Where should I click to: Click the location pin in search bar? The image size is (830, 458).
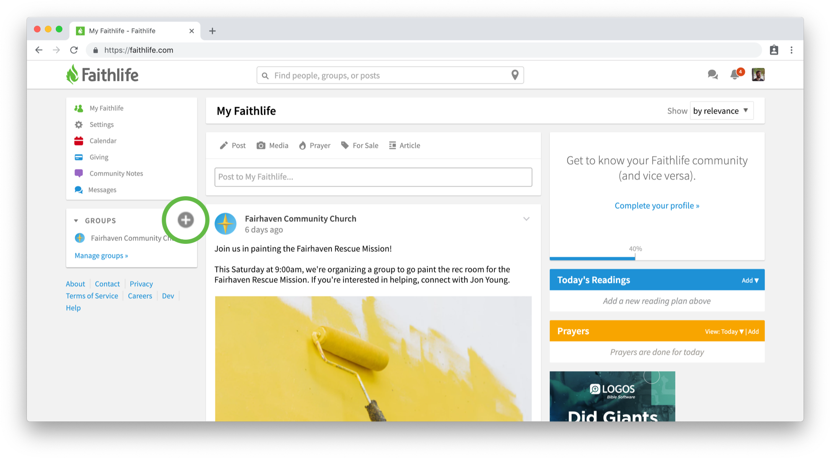(515, 75)
